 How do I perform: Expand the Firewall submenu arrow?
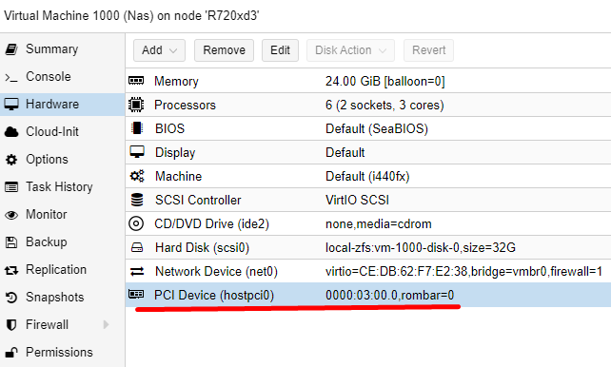click(x=106, y=324)
